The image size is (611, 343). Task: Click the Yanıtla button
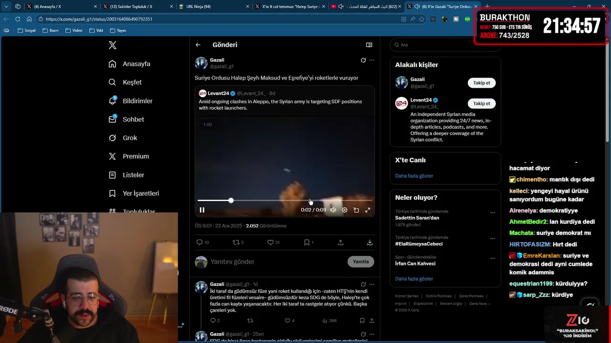[x=361, y=262]
